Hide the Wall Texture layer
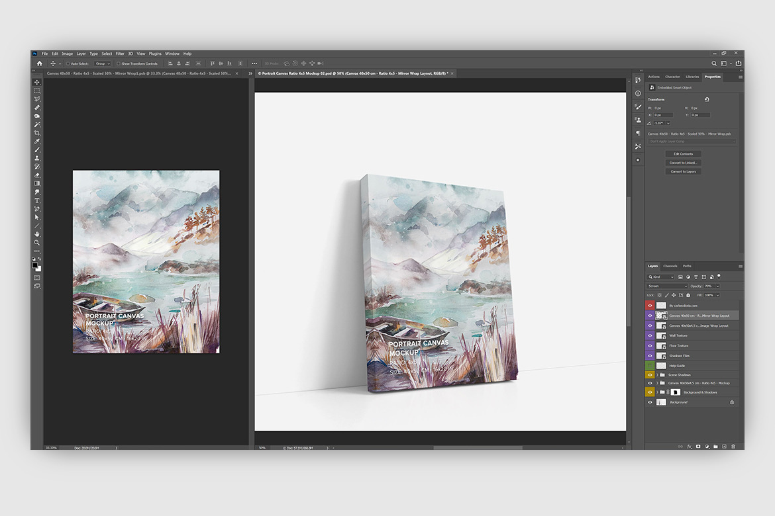The height and width of the screenshot is (516, 775). (x=650, y=335)
